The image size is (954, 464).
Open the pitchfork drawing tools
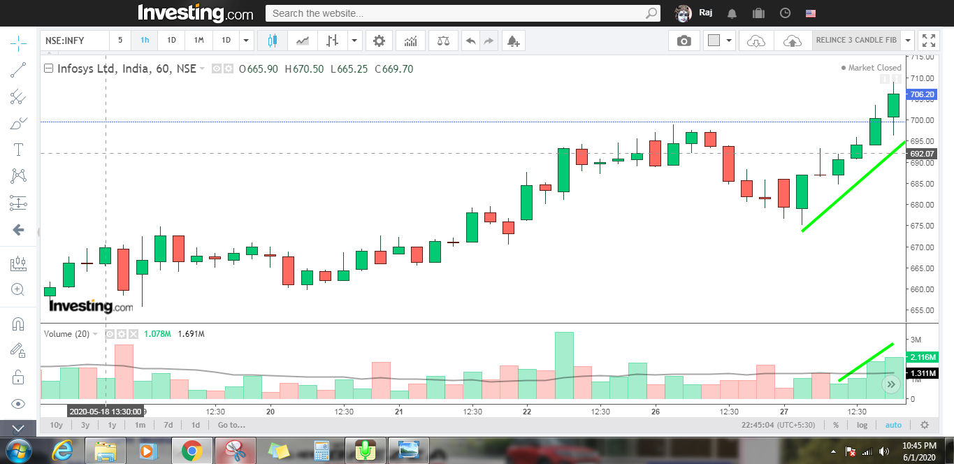tap(18, 97)
